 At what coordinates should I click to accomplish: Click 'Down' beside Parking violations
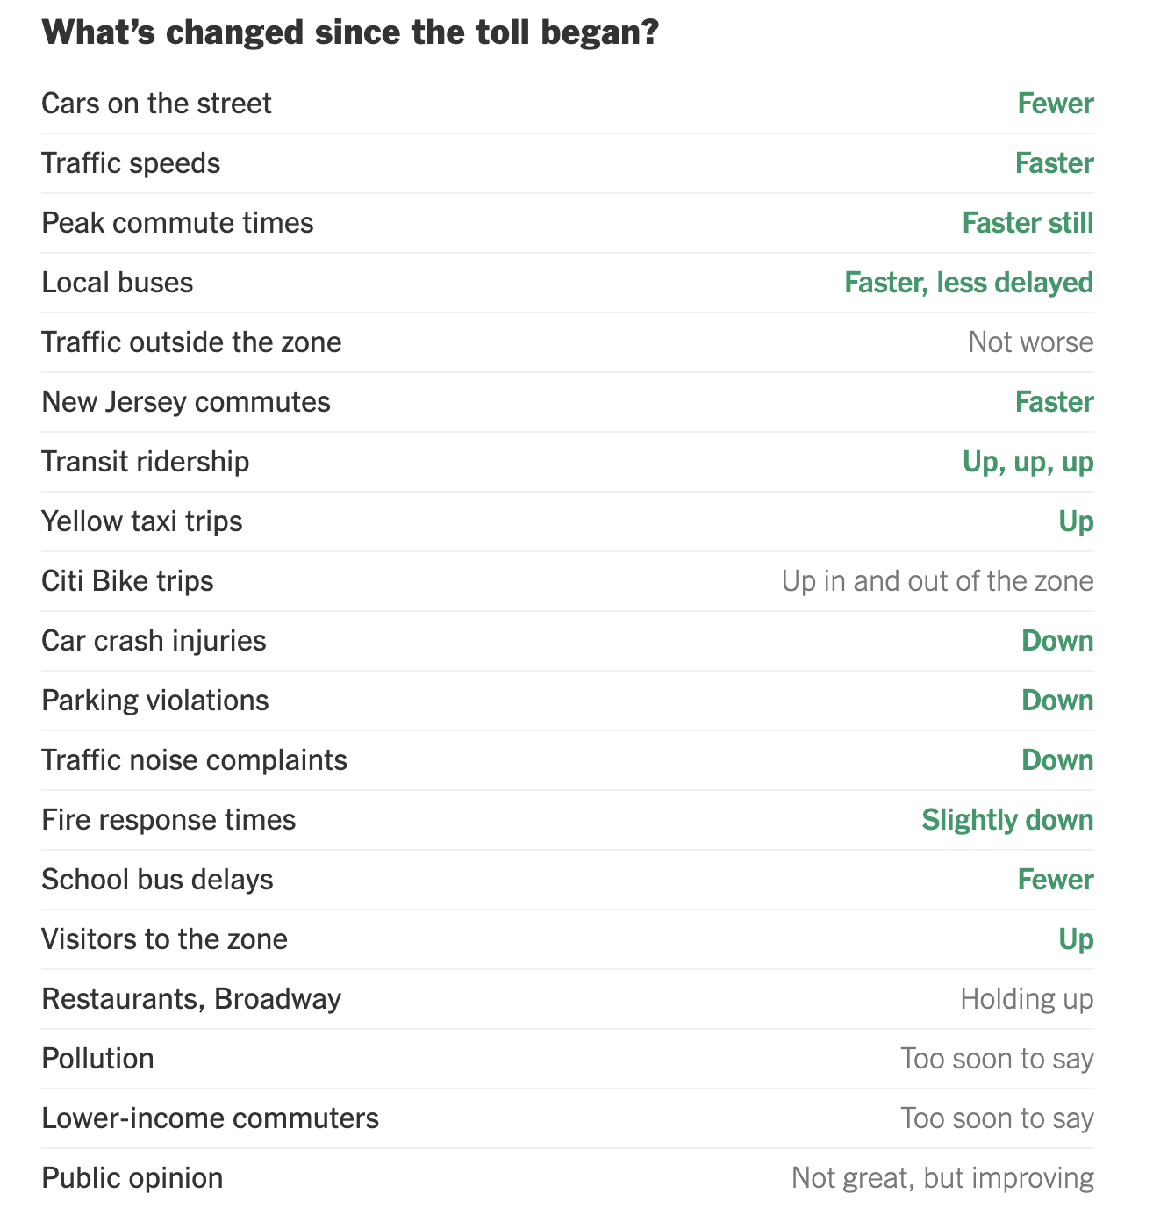tap(1057, 701)
